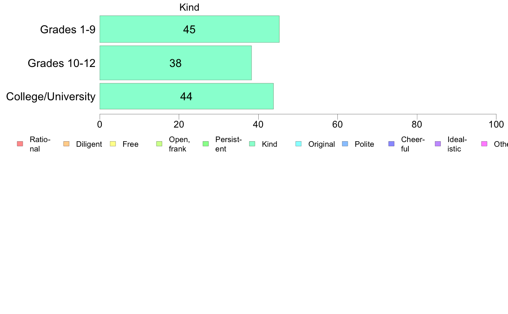
Task: Select the Grades 1-9 axis label
Action: click(68, 29)
